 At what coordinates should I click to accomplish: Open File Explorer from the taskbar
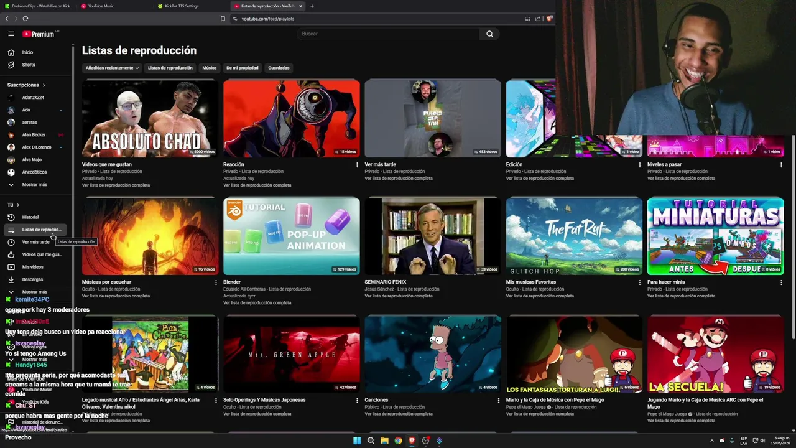coord(384,441)
